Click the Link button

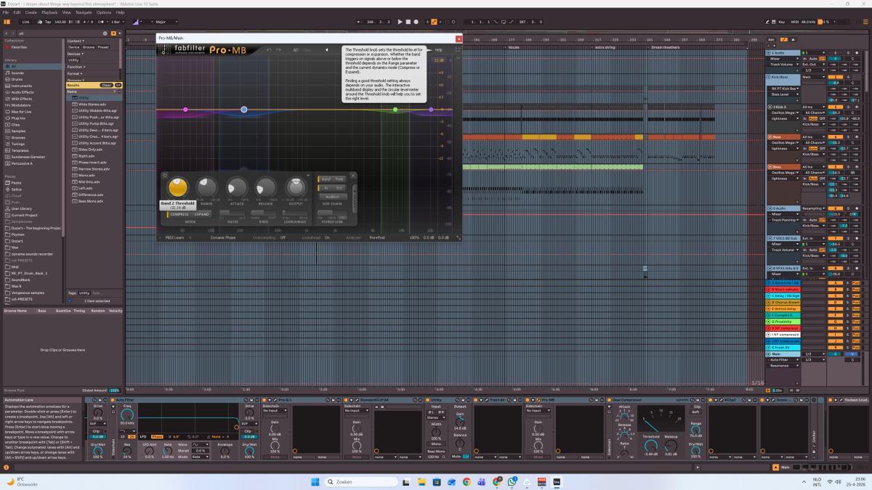tap(25, 22)
